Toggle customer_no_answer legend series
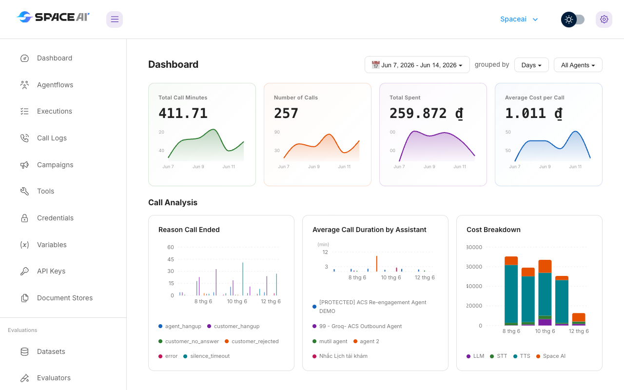The width and height of the screenshot is (624, 390). [189, 341]
